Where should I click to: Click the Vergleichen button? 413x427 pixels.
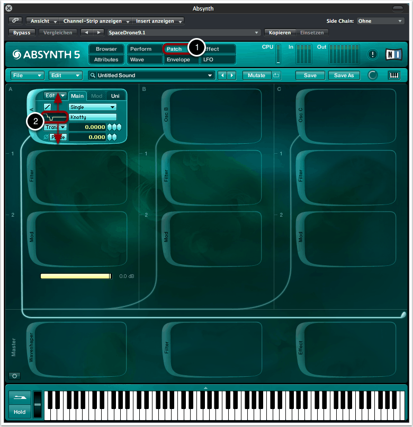pos(58,33)
